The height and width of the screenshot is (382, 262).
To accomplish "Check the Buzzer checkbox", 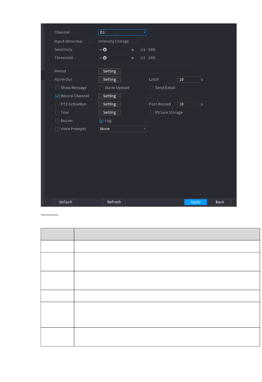I will point(57,121).
